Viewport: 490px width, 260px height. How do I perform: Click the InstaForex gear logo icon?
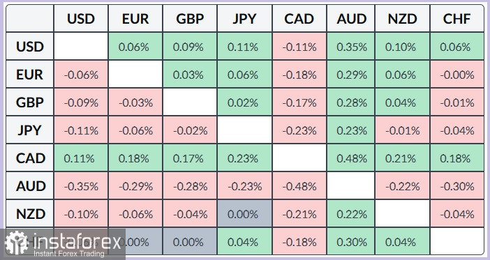[x=16, y=243]
